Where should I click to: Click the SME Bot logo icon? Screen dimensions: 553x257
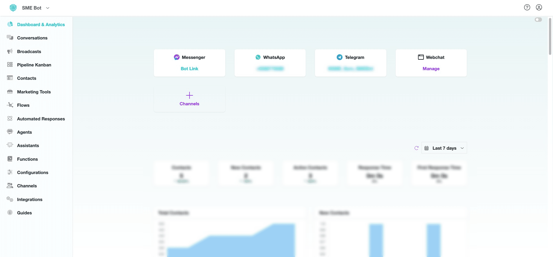coord(13,8)
